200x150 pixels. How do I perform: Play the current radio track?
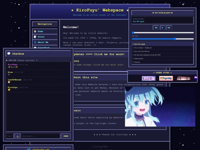pyautogui.click(x=162, y=28)
